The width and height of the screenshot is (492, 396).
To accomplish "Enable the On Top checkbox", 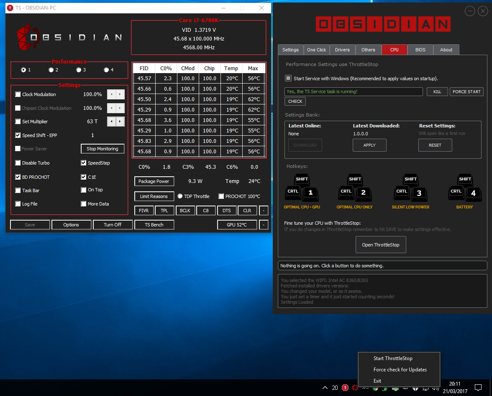I will pyautogui.click(x=84, y=190).
